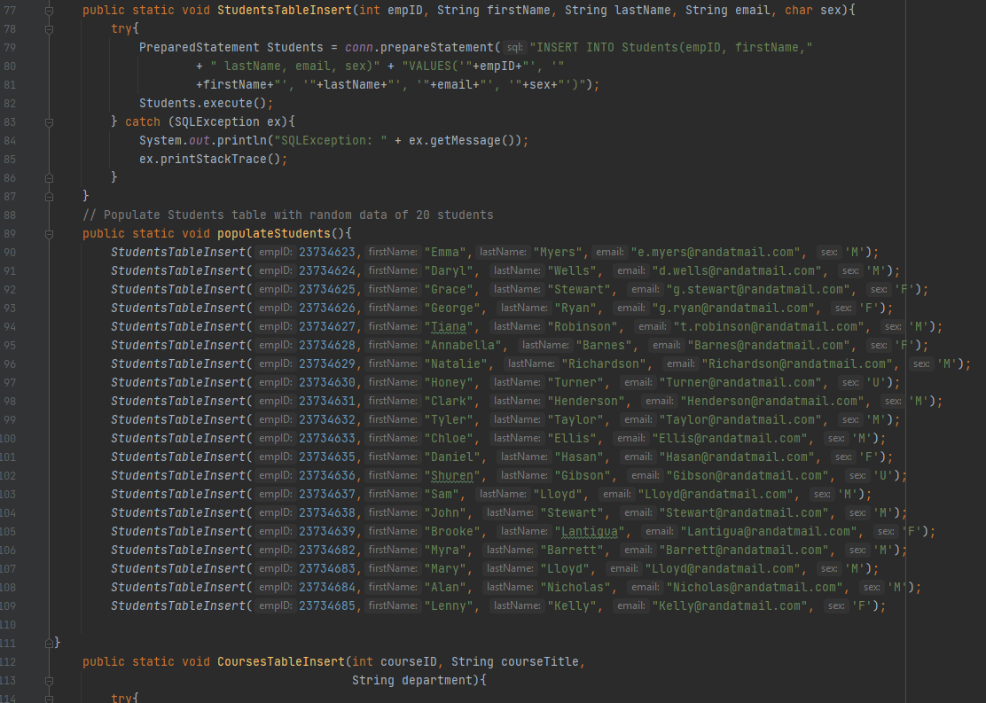Click the "Chloe" first name string
986x703 pixels.
(x=449, y=438)
